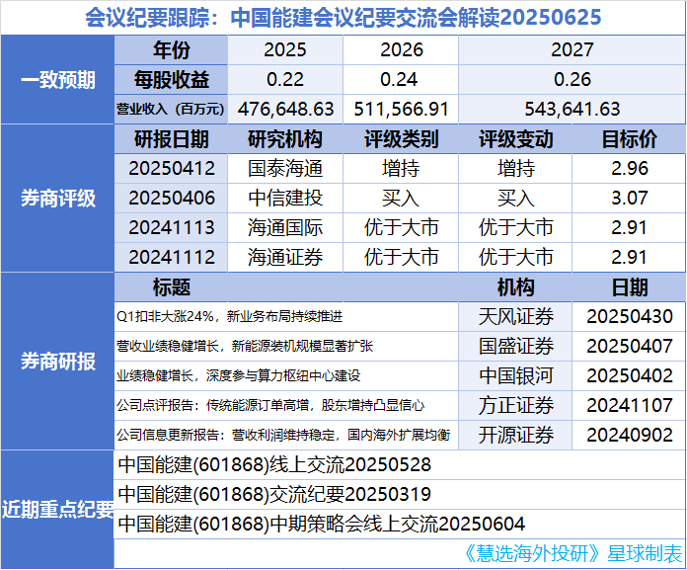Select the report date 20250402
This screenshot has width=687, height=570.
coord(629,375)
